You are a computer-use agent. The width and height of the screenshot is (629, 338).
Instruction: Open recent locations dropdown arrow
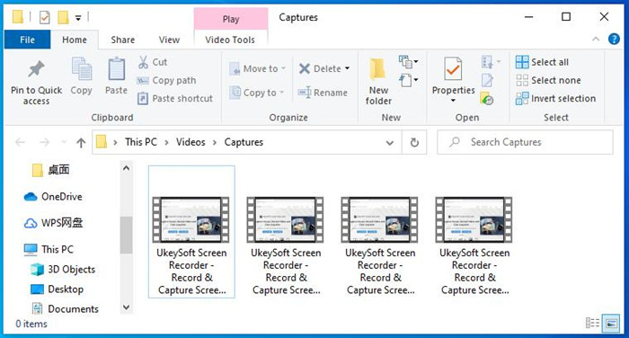point(64,142)
